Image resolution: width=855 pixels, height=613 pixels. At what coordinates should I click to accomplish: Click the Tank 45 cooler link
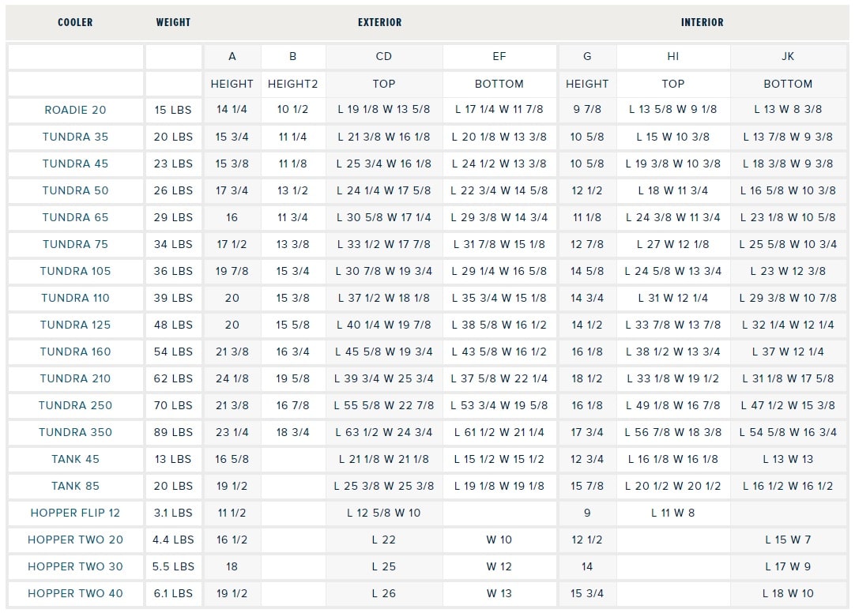click(x=75, y=459)
